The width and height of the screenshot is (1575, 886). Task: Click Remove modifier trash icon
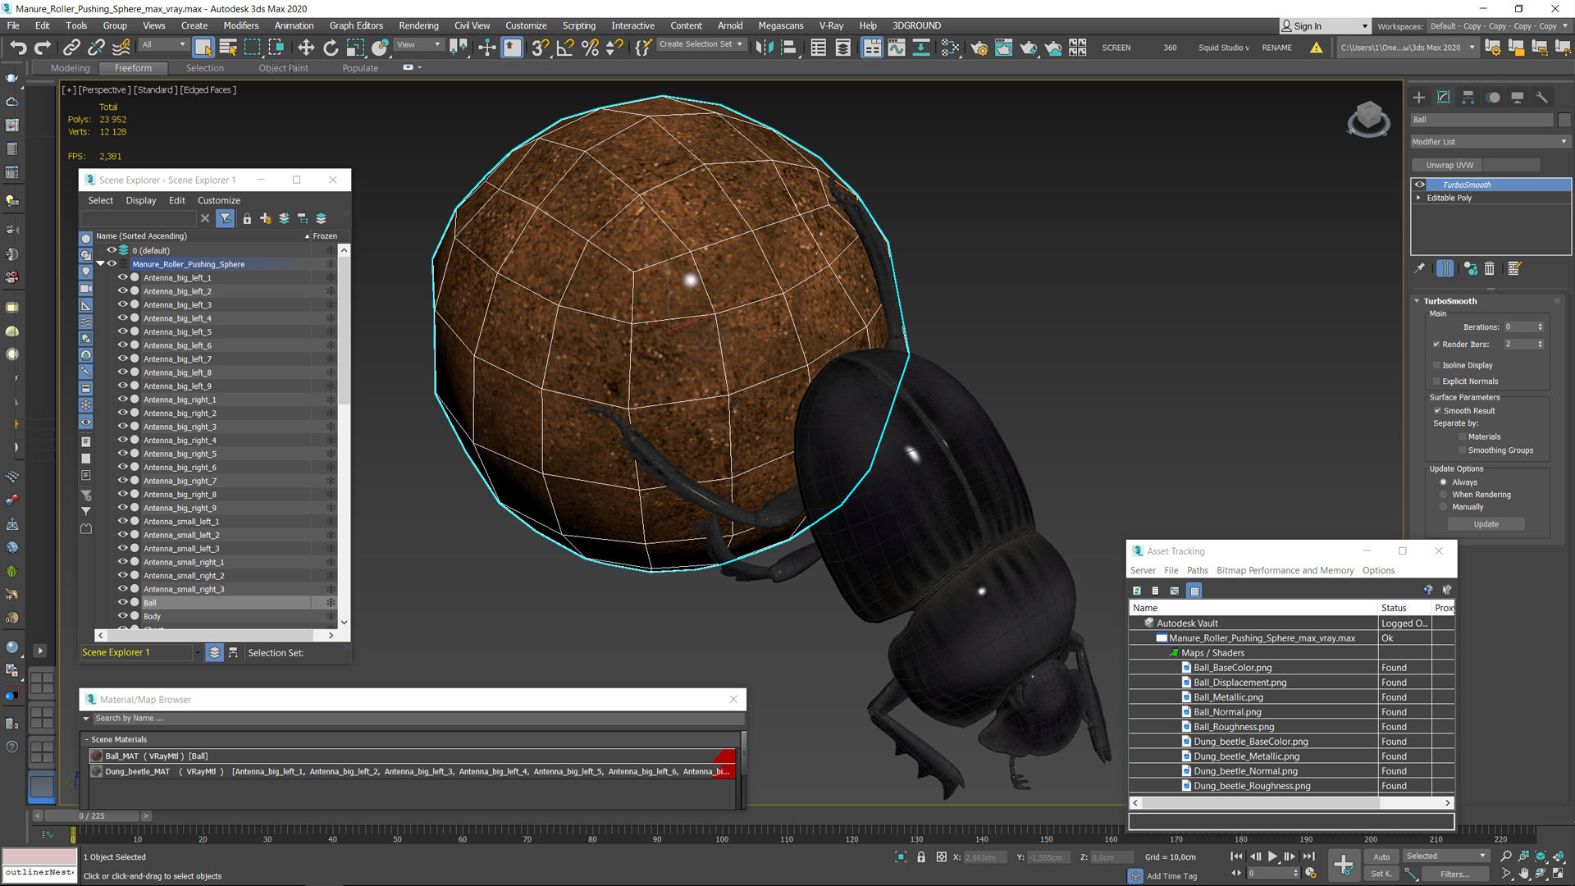coord(1490,268)
